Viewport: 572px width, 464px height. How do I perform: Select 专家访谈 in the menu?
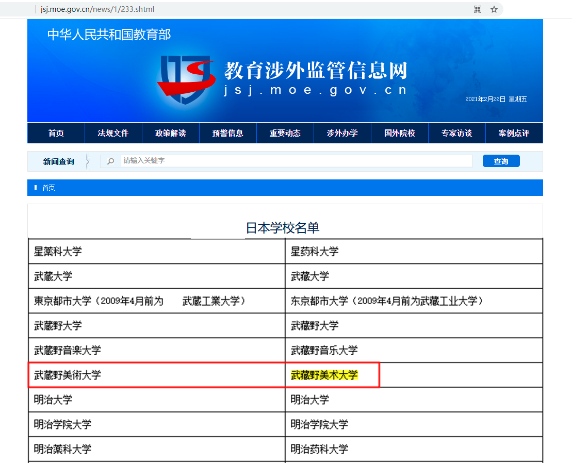[456, 133]
